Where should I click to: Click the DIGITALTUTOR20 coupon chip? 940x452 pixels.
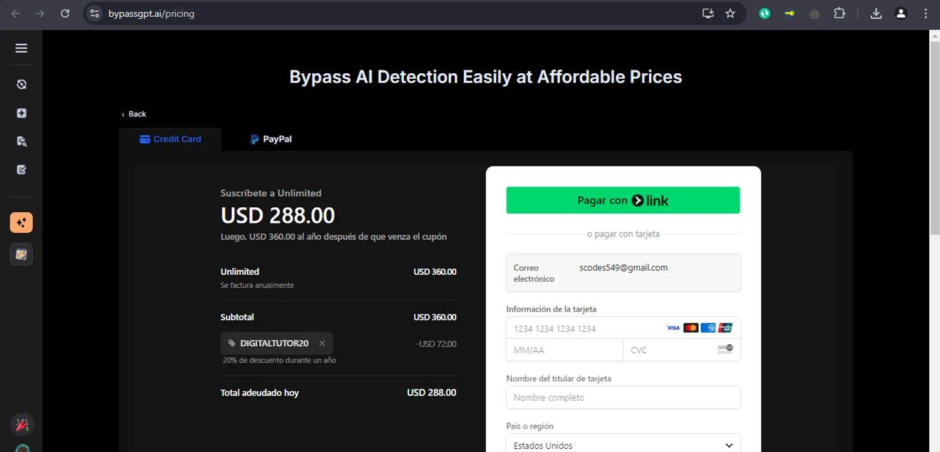(276, 343)
